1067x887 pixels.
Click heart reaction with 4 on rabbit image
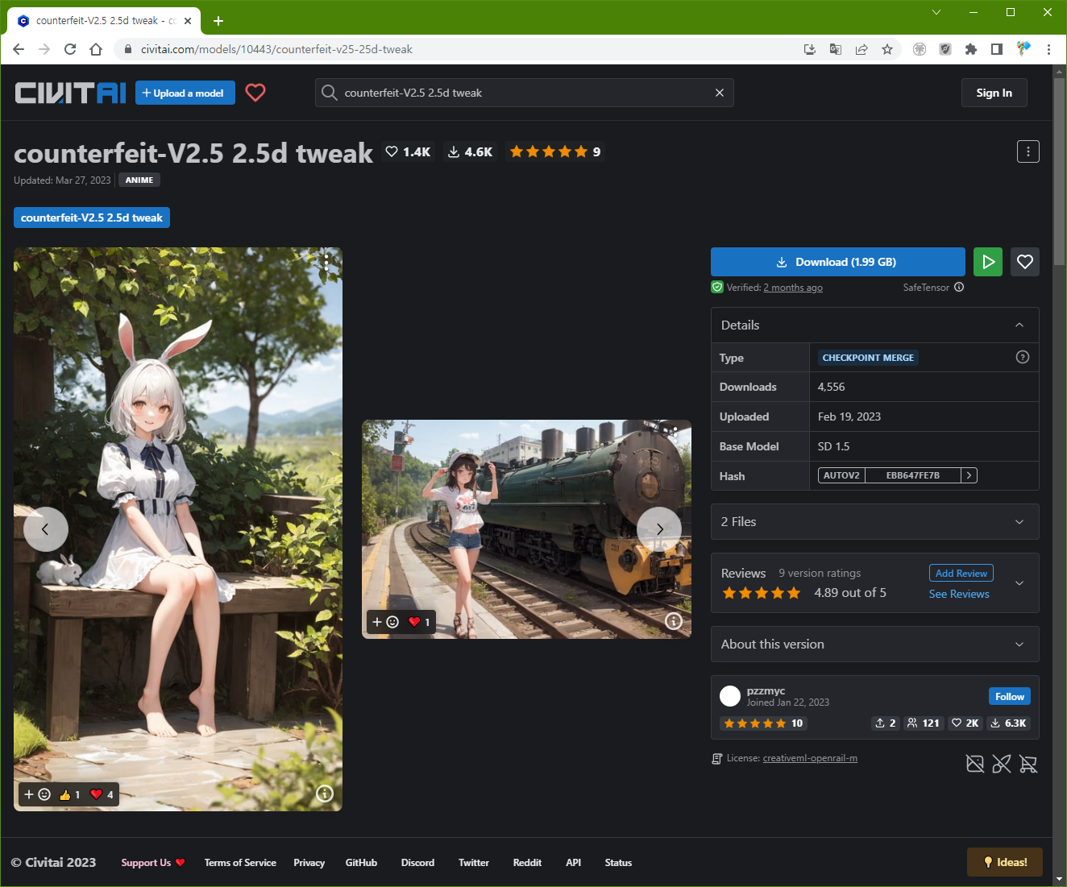click(102, 794)
